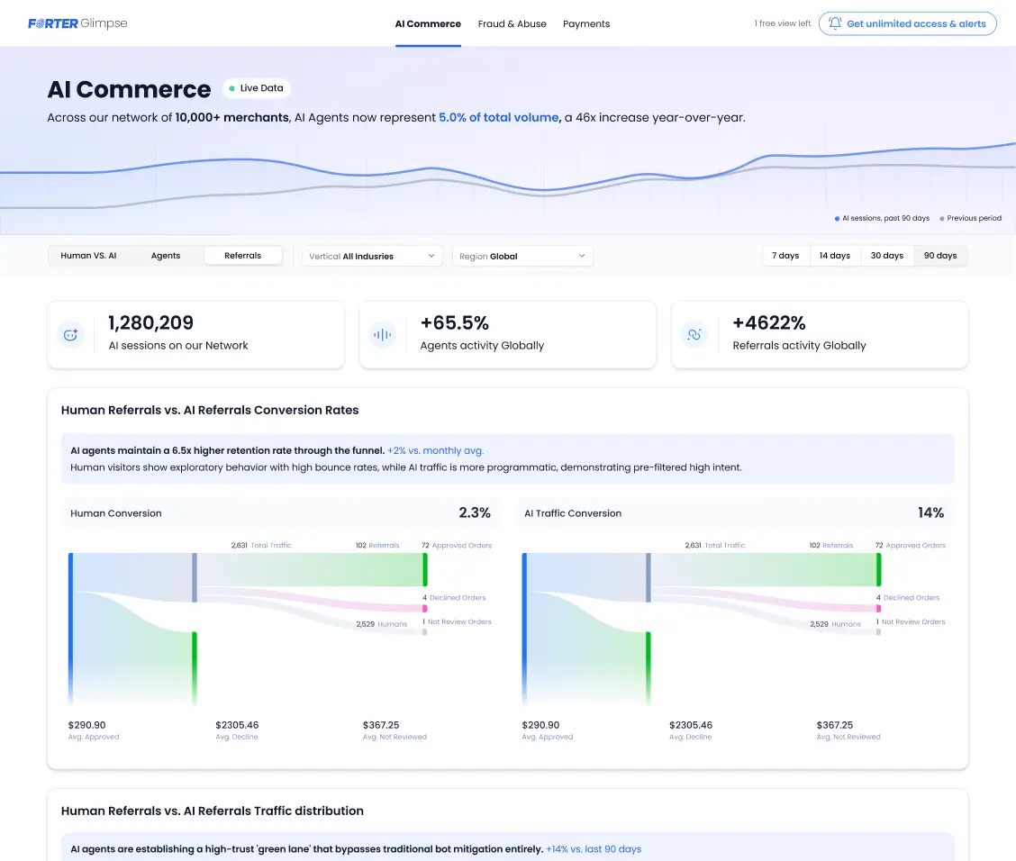The image size is (1016, 861).
Task: Click the Agents activity waveform icon
Action: (384, 333)
